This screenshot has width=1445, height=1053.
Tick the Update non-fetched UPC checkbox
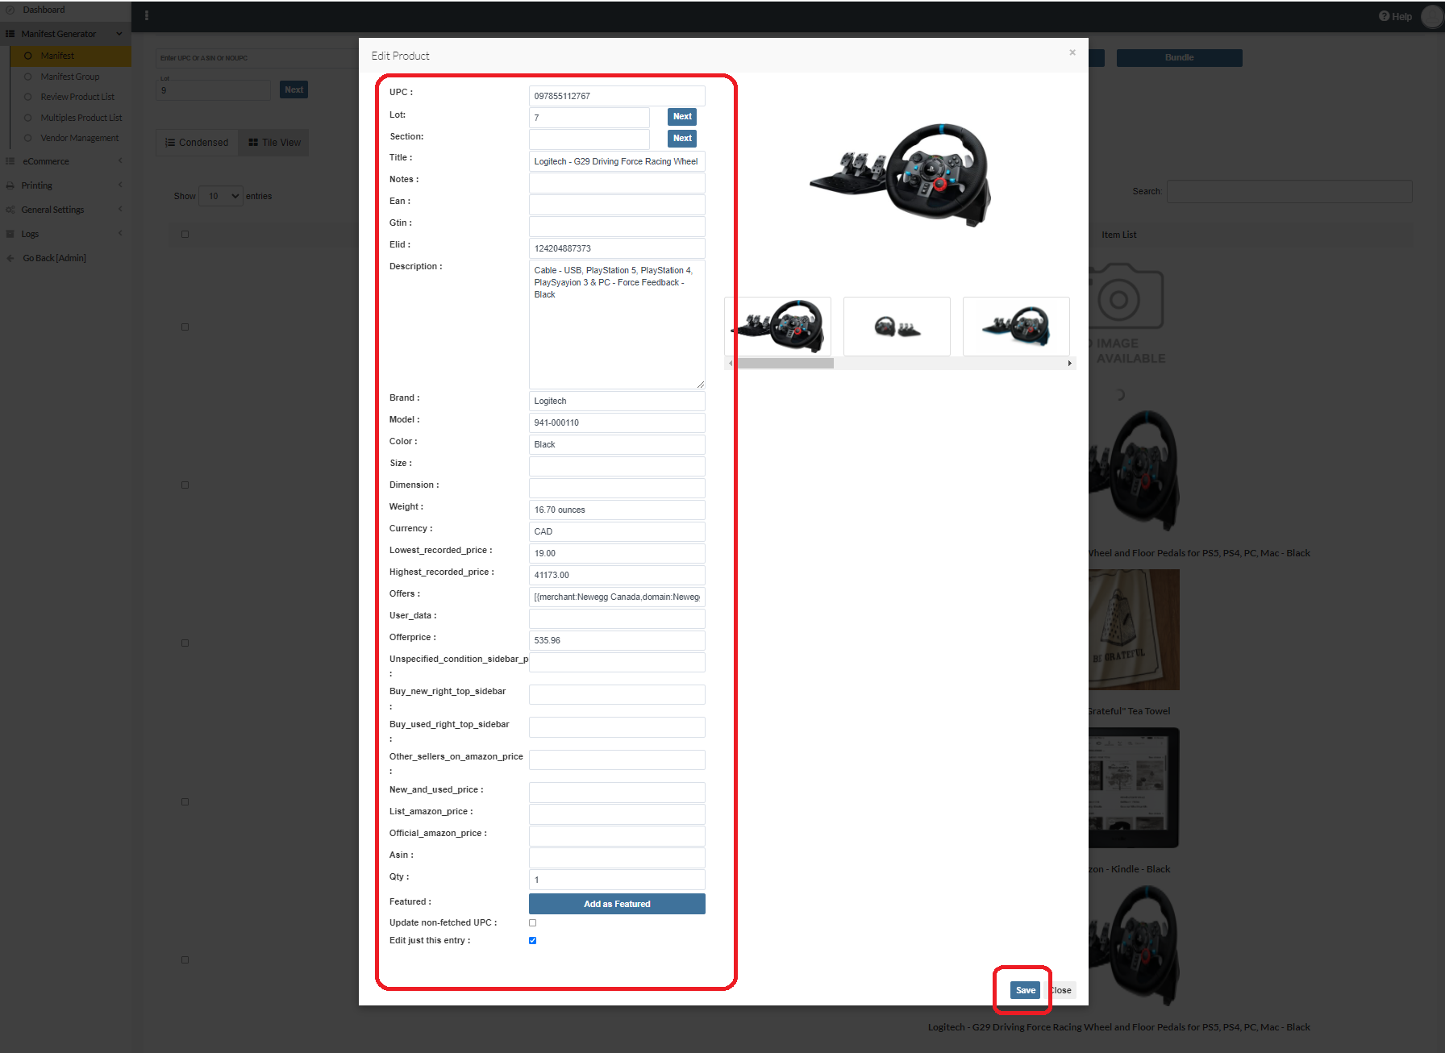[532, 922]
